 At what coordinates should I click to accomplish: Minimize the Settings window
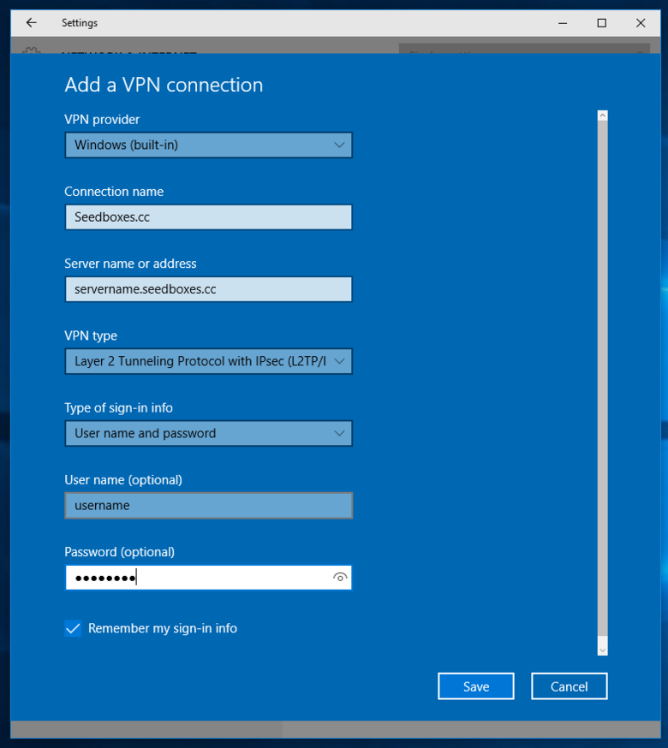tap(563, 23)
